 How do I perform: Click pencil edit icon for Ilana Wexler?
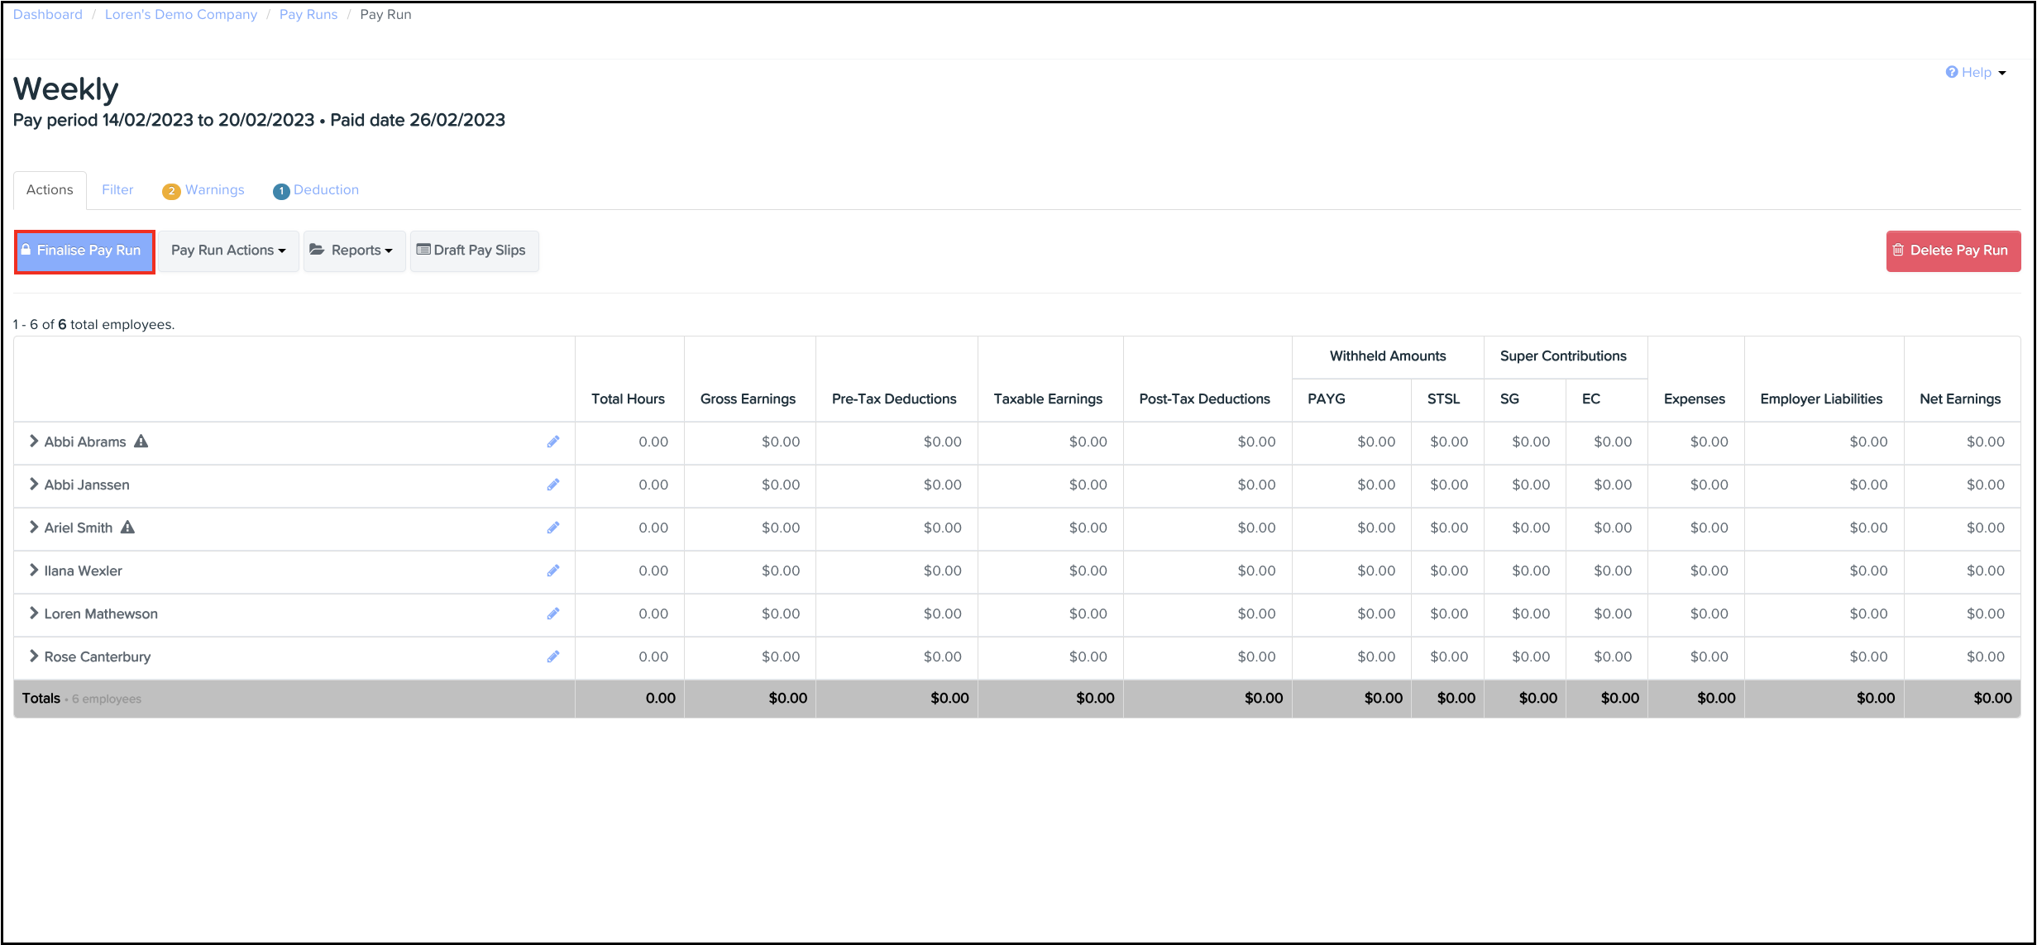coord(552,570)
